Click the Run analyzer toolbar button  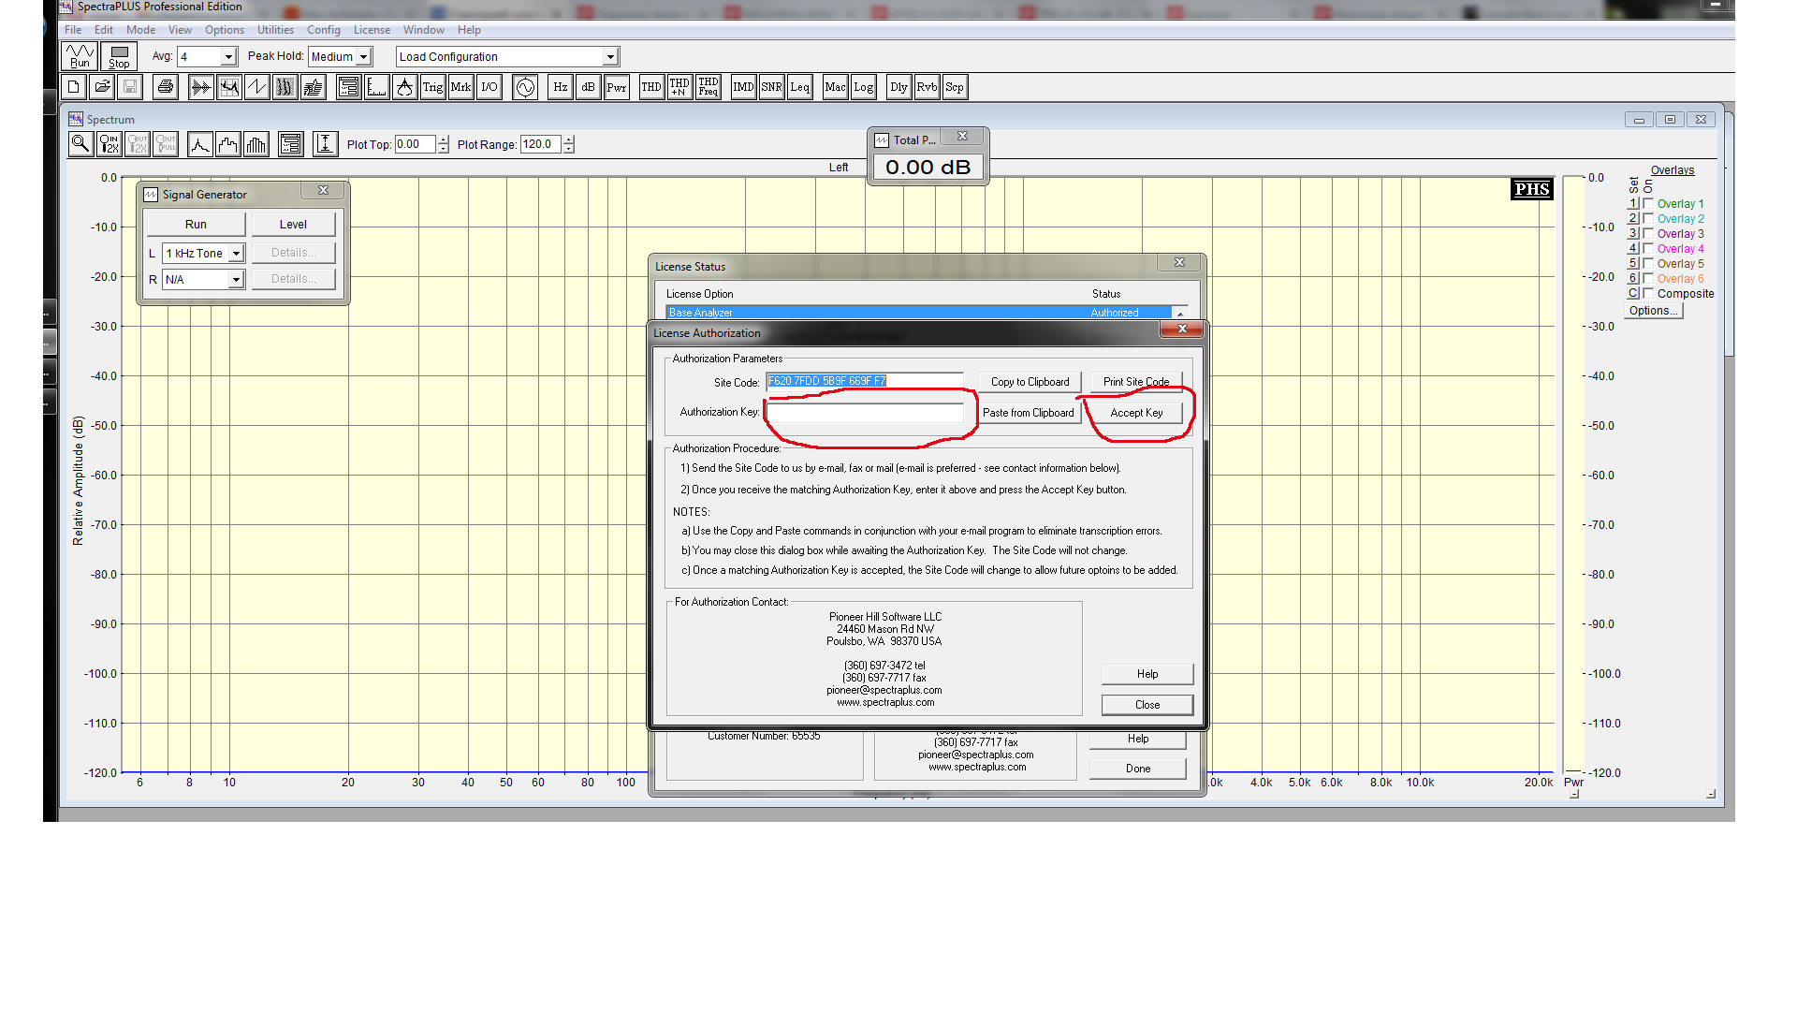tap(80, 56)
